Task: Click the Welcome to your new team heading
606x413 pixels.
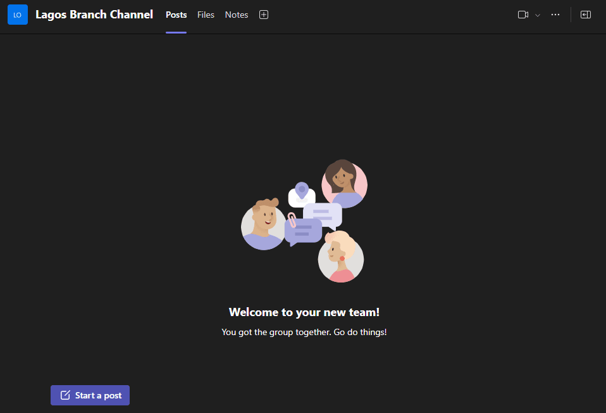Action: coord(304,312)
